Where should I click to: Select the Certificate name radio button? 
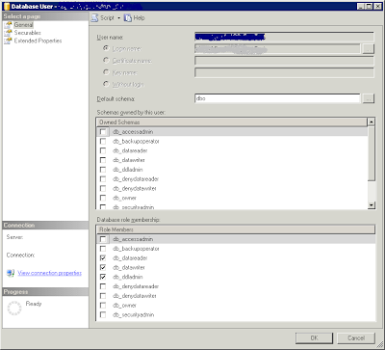click(106, 61)
